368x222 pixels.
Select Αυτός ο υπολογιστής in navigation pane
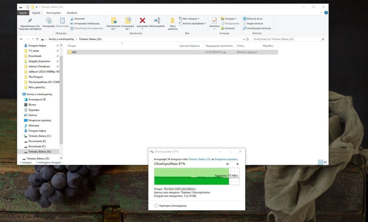40,94
